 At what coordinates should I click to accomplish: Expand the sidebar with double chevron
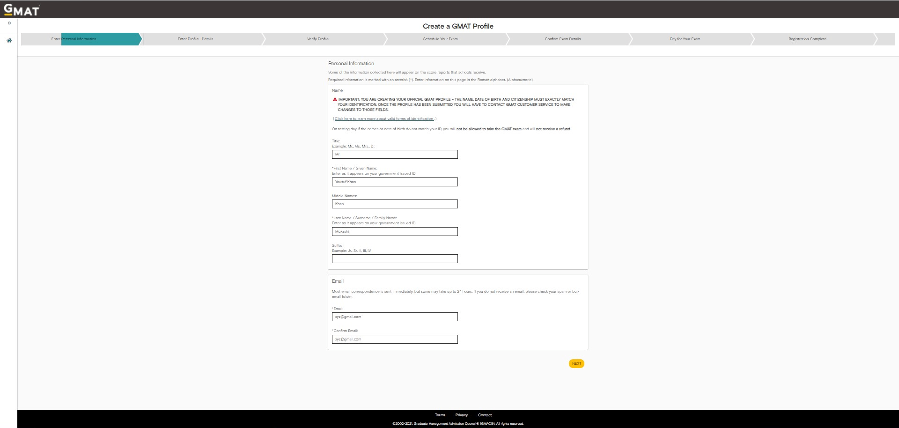pos(9,23)
